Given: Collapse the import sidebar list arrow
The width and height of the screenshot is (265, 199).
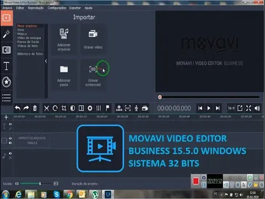Looking at the screenshot, I should pos(46,61).
